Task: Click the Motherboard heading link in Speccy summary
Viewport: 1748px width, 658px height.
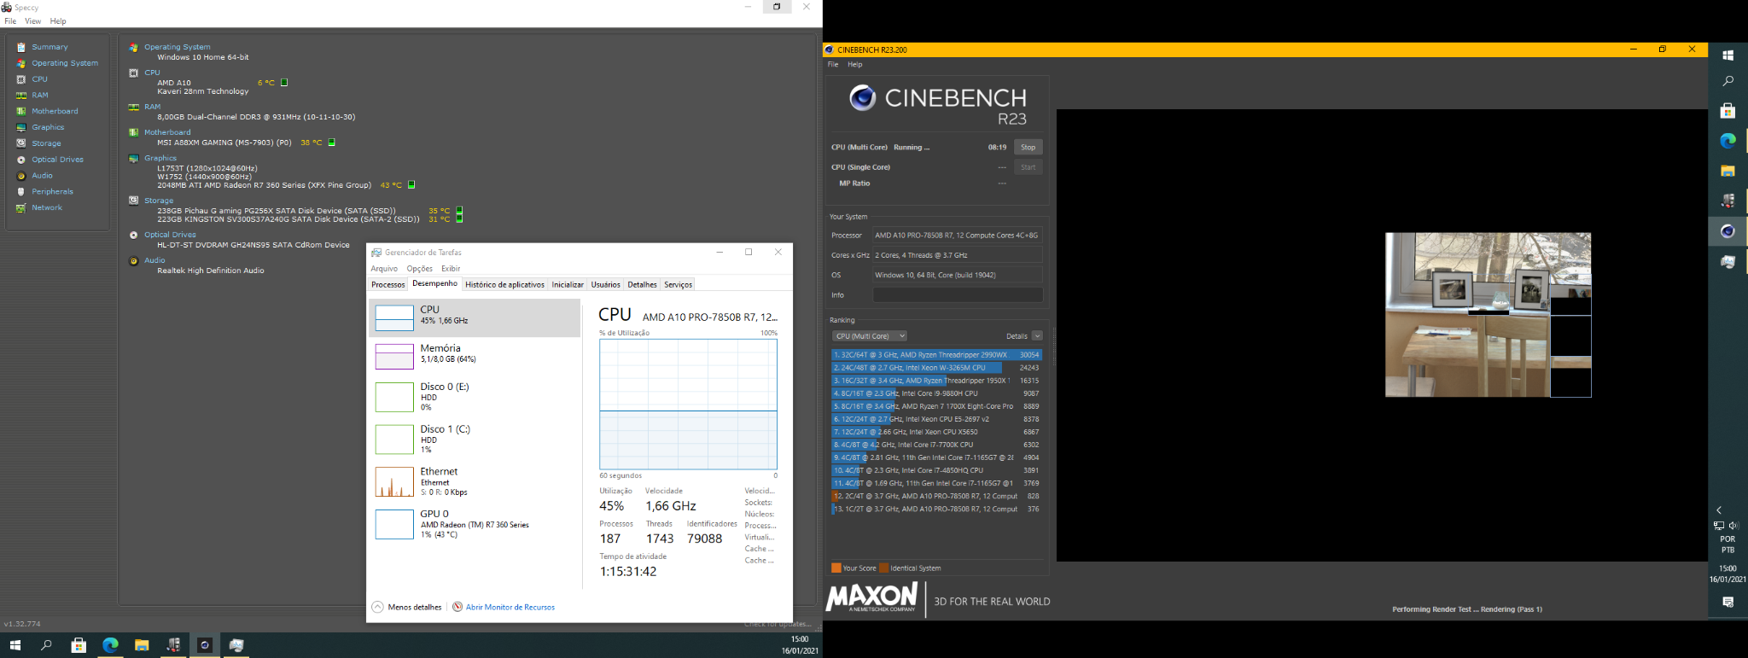Action: click(167, 132)
